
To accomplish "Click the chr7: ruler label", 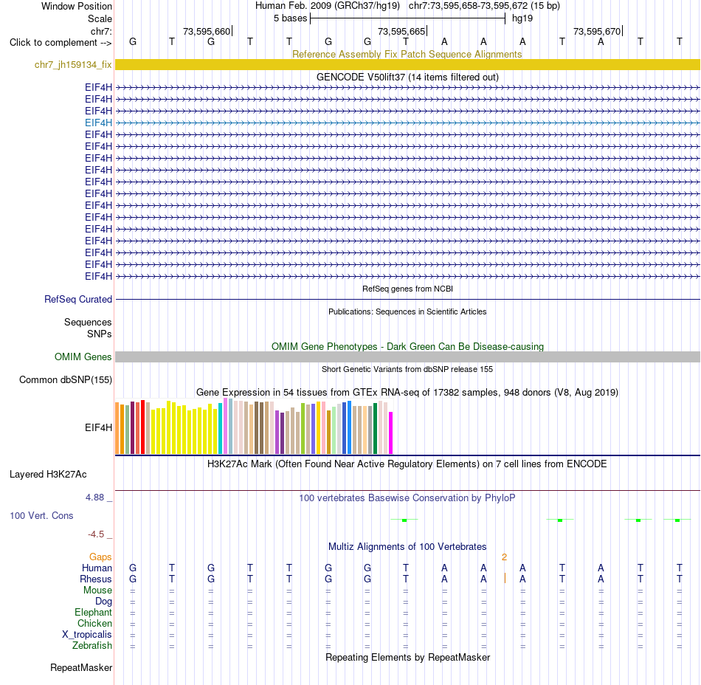I will point(101,31).
